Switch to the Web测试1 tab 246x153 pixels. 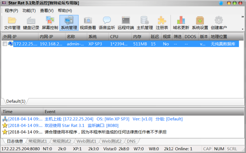pos(86,141)
